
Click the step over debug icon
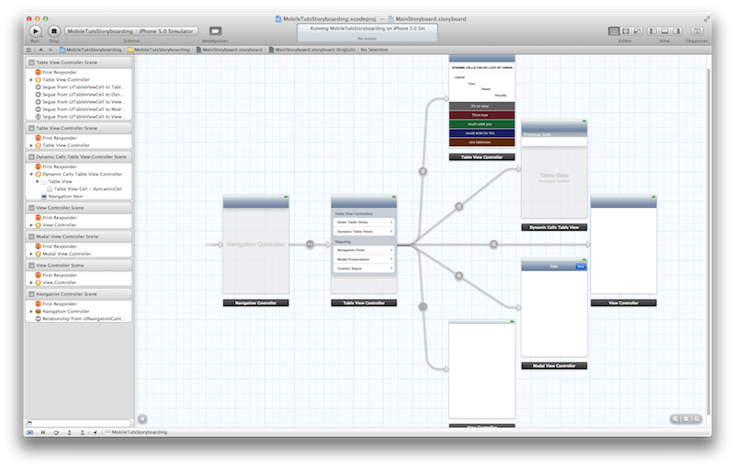click(x=56, y=432)
